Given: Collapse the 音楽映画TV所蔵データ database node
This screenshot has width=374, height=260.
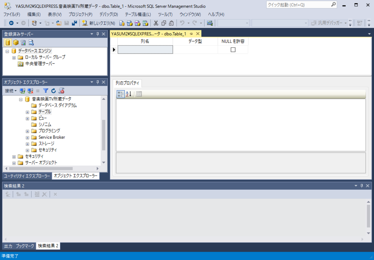Looking at the screenshot, I should point(21,99).
